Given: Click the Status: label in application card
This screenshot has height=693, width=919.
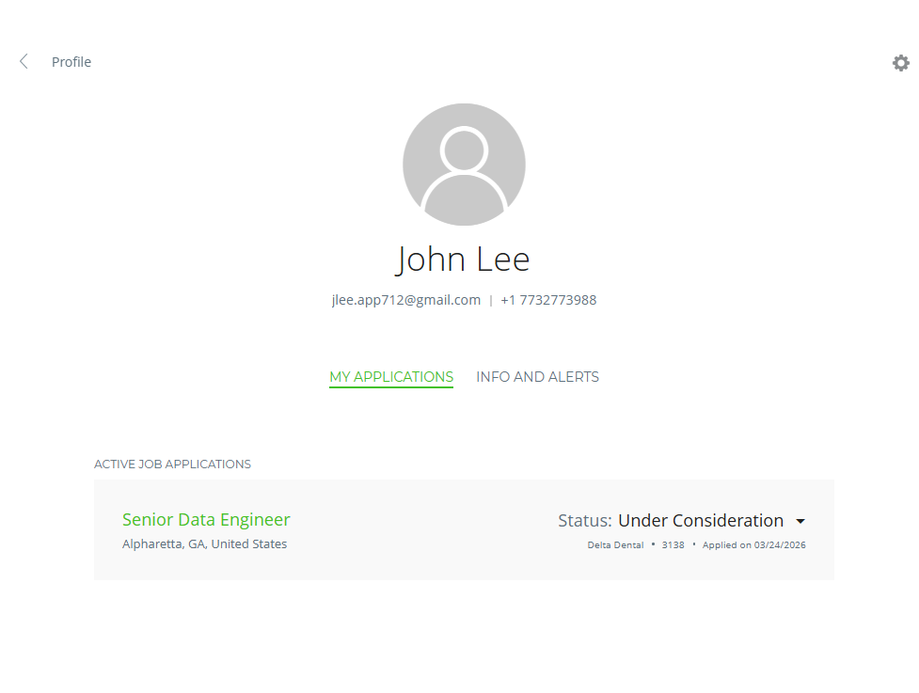Looking at the screenshot, I should coord(584,521).
